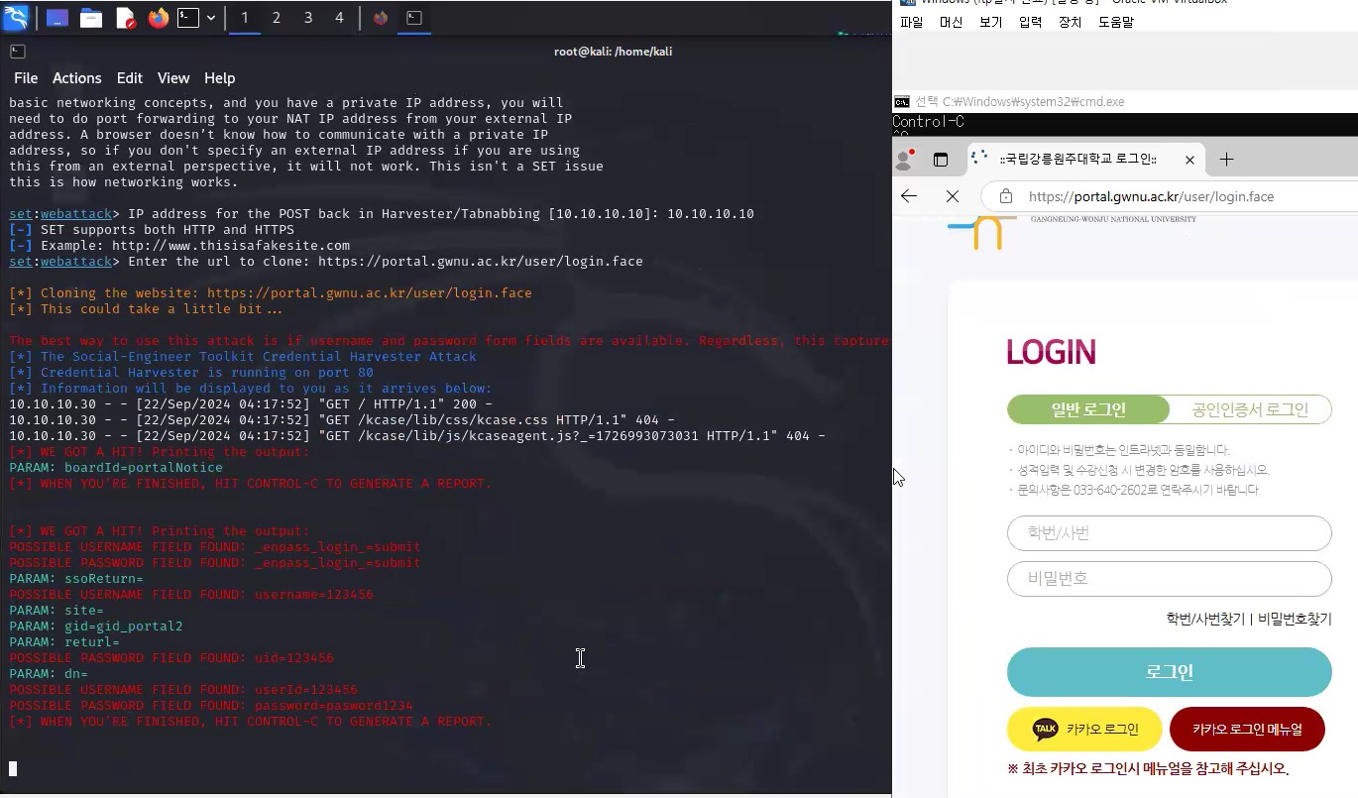This screenshot has width=1358, height=798.
Task: Click the terminal cursor prompt block
Action: (x=13, y=768)
